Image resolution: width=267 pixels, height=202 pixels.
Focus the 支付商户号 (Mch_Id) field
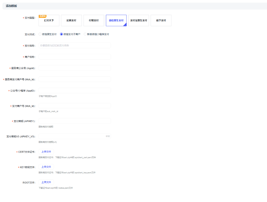[74, 106]
